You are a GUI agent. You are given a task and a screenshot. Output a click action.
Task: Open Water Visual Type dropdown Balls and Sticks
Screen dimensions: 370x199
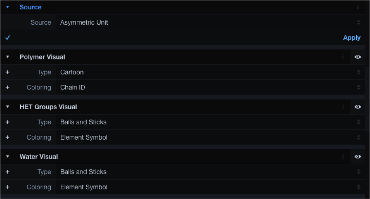coord(210,172)
